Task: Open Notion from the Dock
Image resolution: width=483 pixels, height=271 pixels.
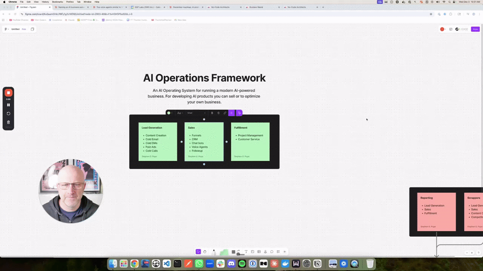Action: pos(317,263)
